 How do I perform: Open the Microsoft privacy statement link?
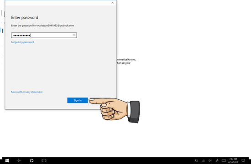[x=27, y=92]
